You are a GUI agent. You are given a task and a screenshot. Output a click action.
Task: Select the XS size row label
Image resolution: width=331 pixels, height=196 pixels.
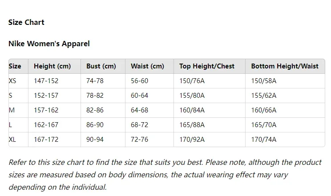[x=12, y=81]
